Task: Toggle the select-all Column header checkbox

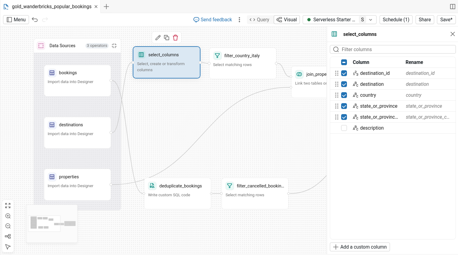Action: coord(344,62)
